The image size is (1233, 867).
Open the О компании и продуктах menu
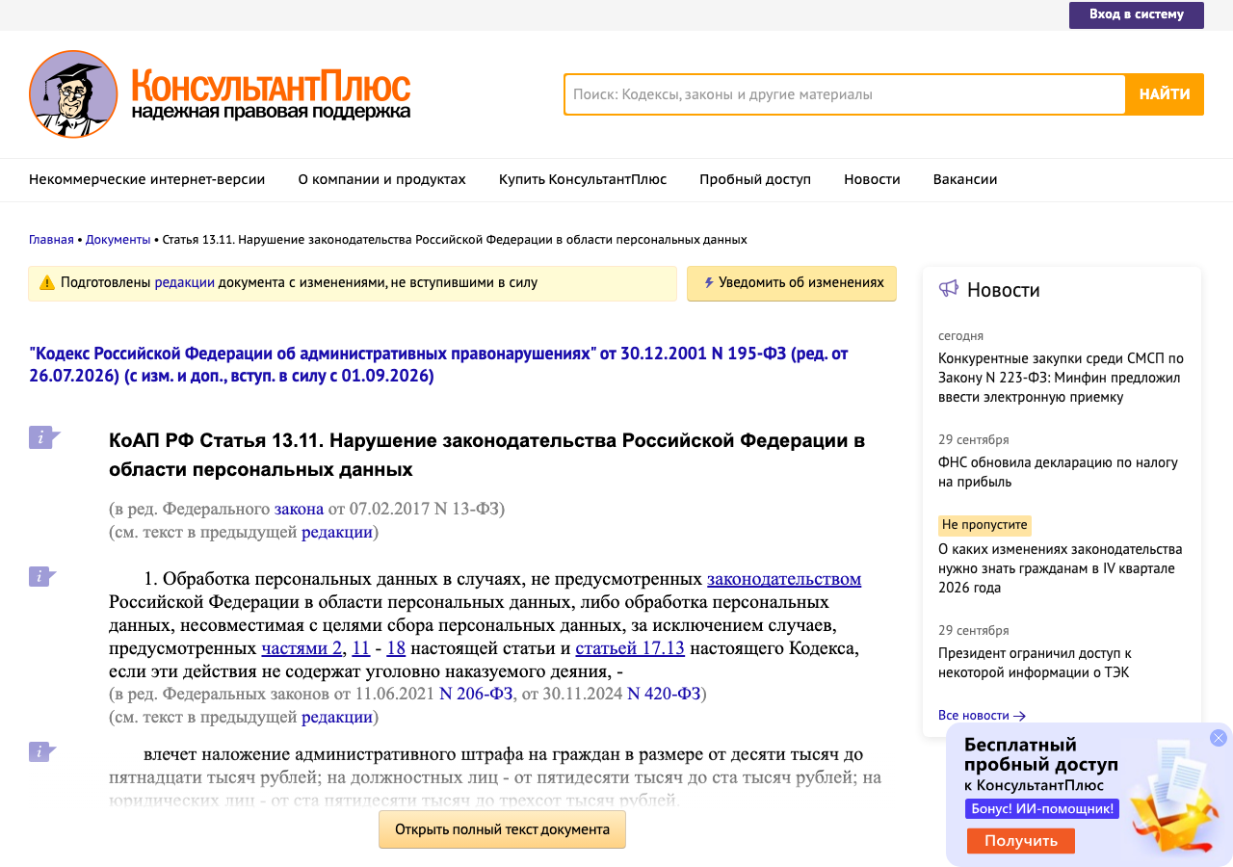tap(382, 179)
